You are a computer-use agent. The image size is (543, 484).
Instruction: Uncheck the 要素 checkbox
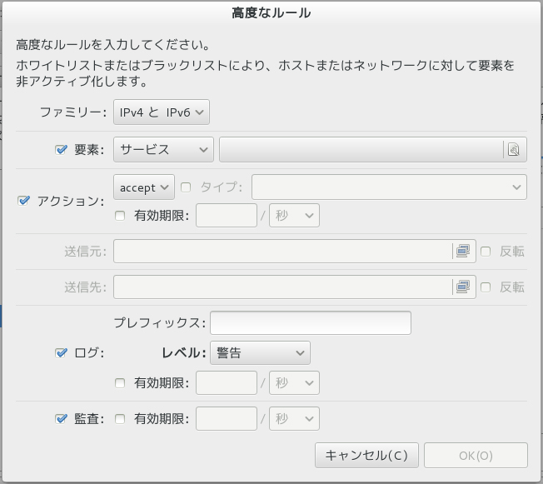[x=61, y=150]
